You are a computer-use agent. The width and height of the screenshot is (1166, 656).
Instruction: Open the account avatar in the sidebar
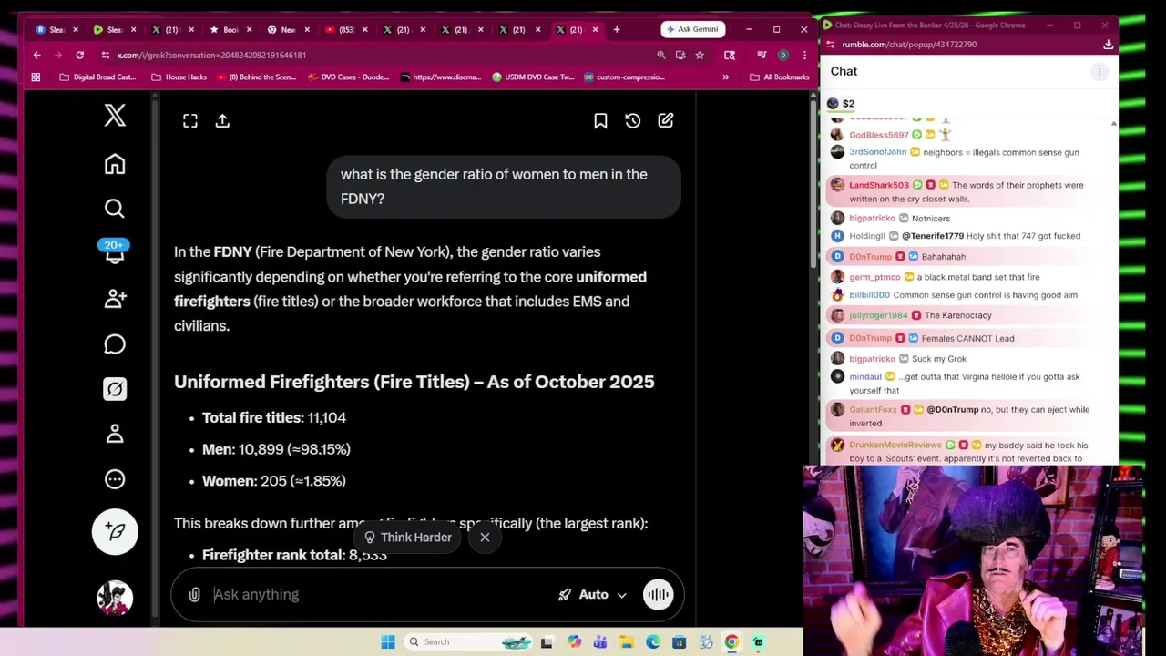(x=115, y=598)
